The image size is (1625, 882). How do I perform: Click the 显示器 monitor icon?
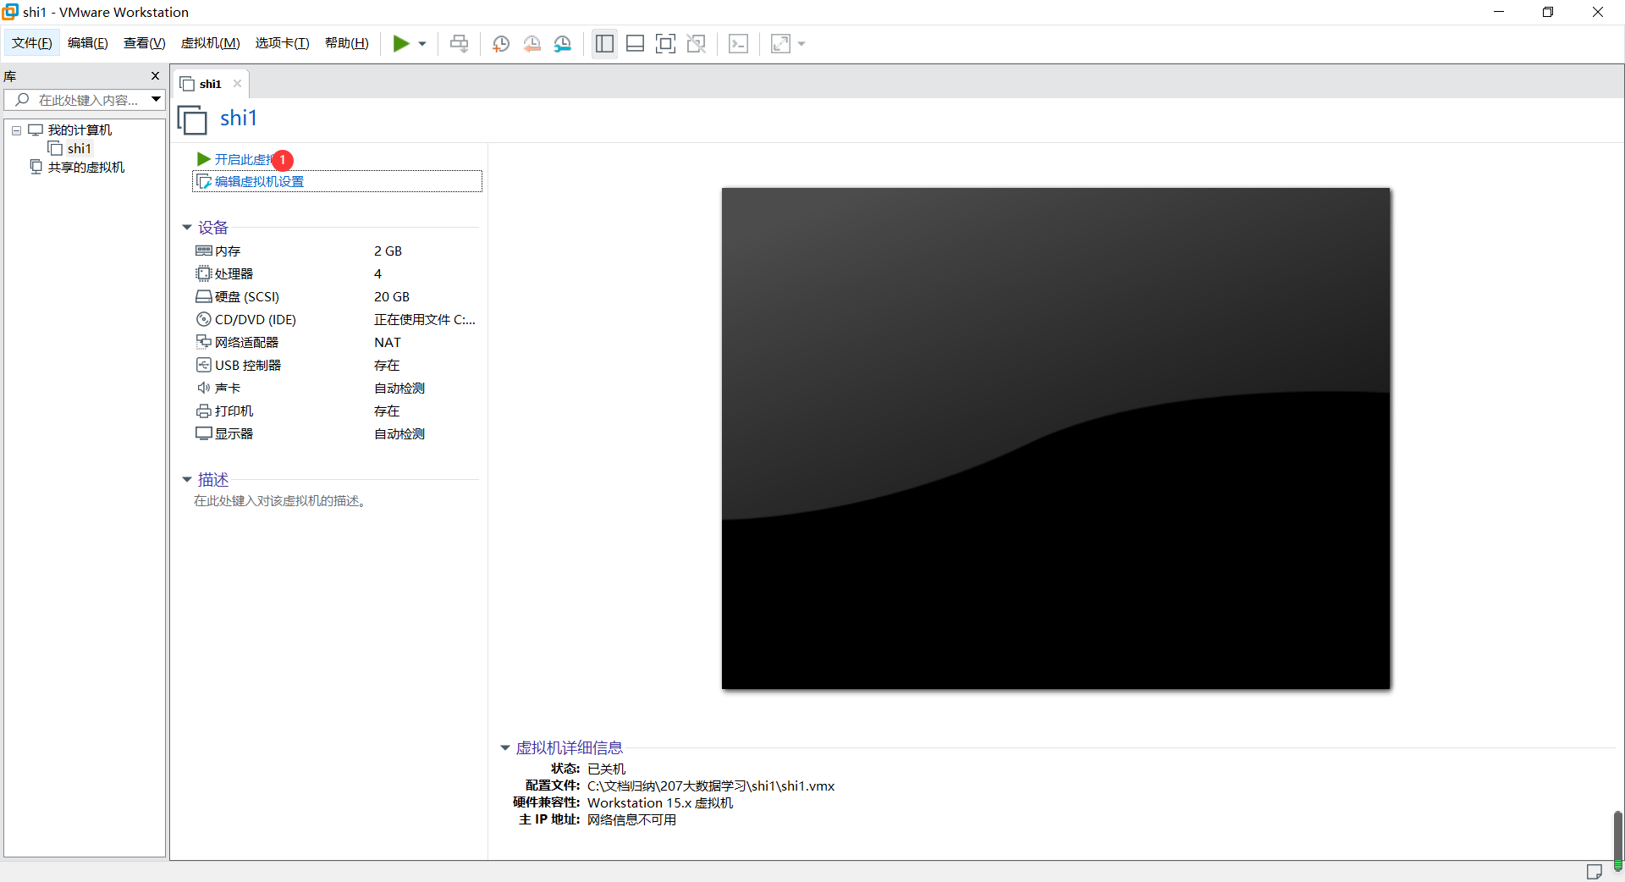[x=203, y=433]
